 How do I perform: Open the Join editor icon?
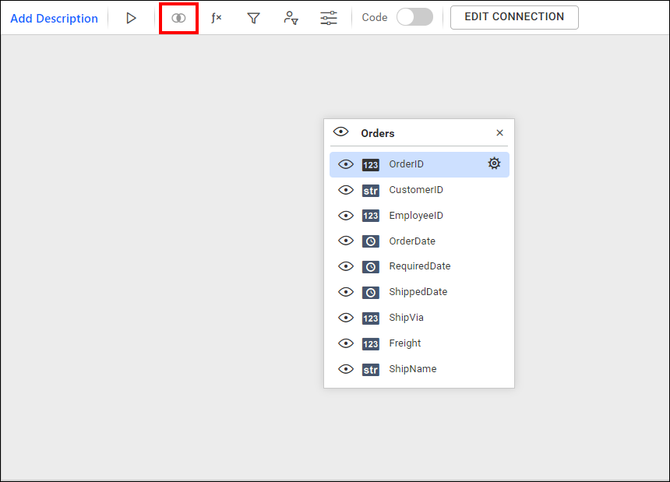[178, 18]
